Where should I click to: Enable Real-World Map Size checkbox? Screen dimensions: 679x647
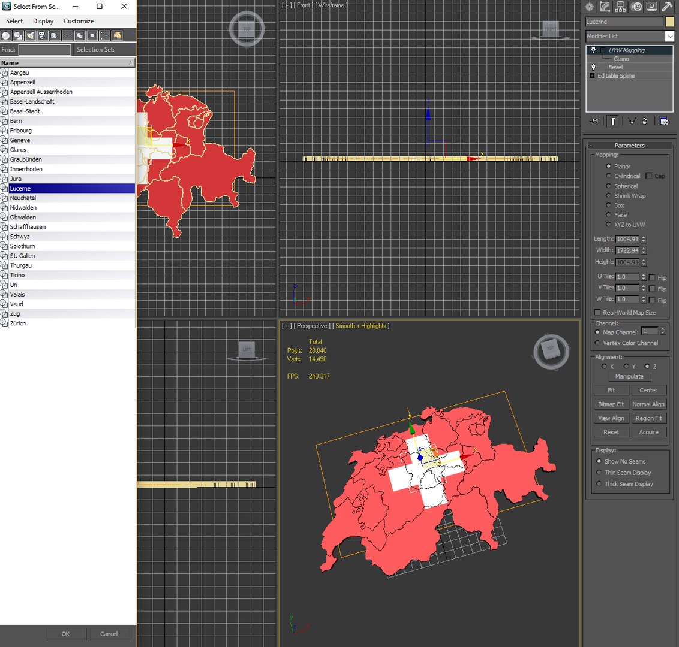597,312
